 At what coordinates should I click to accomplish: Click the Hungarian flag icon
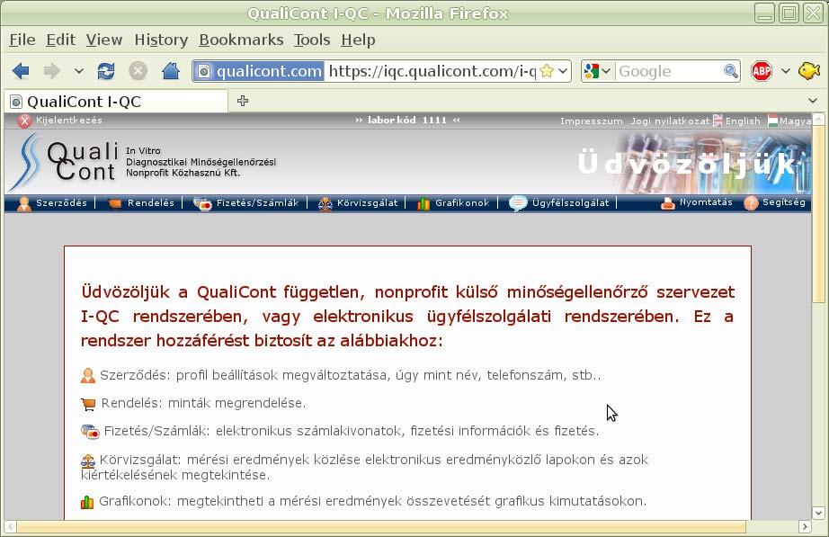772,121
